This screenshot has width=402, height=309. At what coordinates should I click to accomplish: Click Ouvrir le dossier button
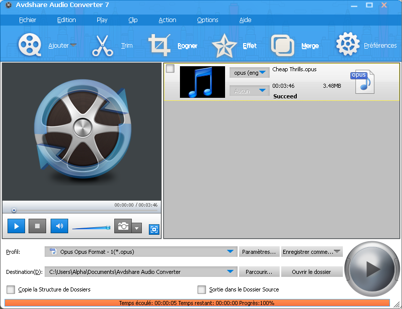click(x=312, y=272)
